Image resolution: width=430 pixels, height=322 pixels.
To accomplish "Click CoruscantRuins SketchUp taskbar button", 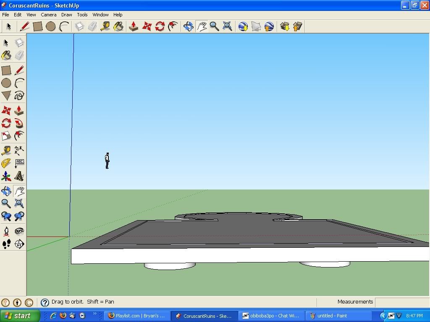I will pyautogui.click(x=204, y=316).
